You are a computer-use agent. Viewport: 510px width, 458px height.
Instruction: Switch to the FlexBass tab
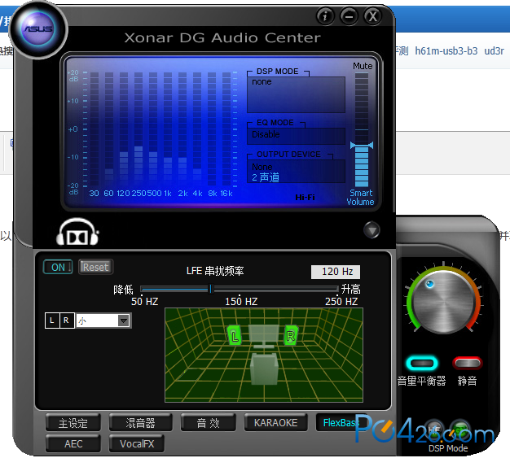(x=340, y=423)
